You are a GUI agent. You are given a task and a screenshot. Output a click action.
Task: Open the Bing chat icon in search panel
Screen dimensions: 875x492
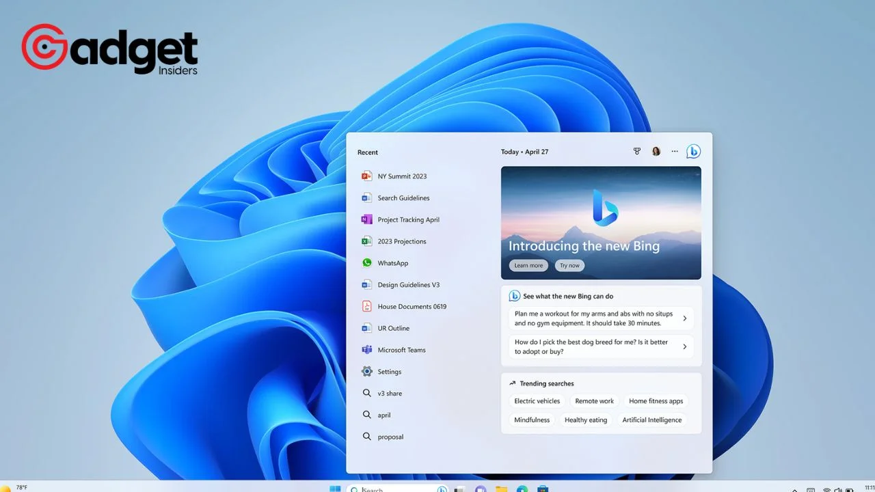693,152
